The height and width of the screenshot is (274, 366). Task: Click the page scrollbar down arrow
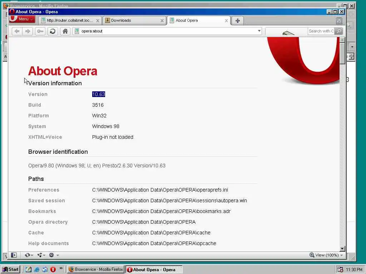pos(342,249)
